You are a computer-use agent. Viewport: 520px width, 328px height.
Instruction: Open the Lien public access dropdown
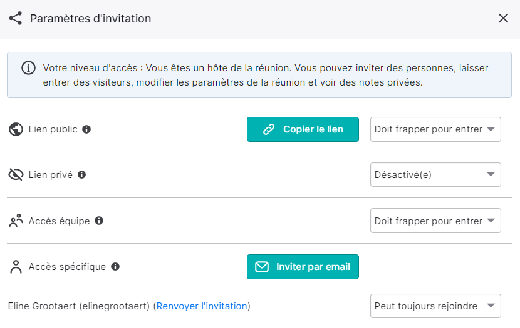[x=435, y=129]
